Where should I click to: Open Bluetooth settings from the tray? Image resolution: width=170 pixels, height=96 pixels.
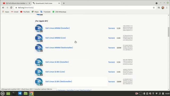pos(144,94)
